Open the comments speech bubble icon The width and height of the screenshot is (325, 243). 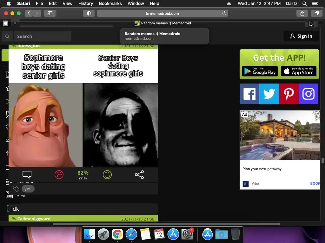point(27,175)
